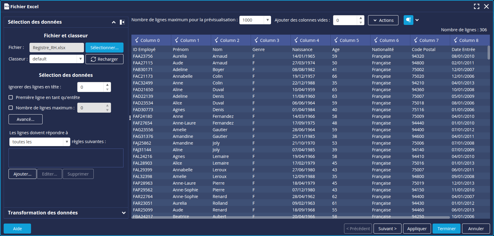The width and height of the screenshot is (494, 236).
Task: Open the preview max lines dropdown
Action: point(267,20)
